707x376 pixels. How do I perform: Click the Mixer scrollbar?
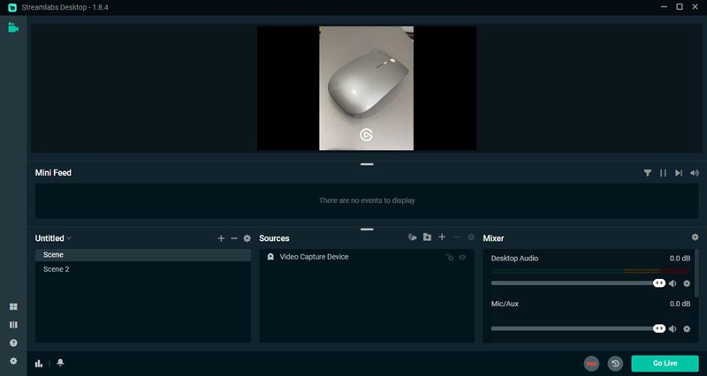point(696,273)
